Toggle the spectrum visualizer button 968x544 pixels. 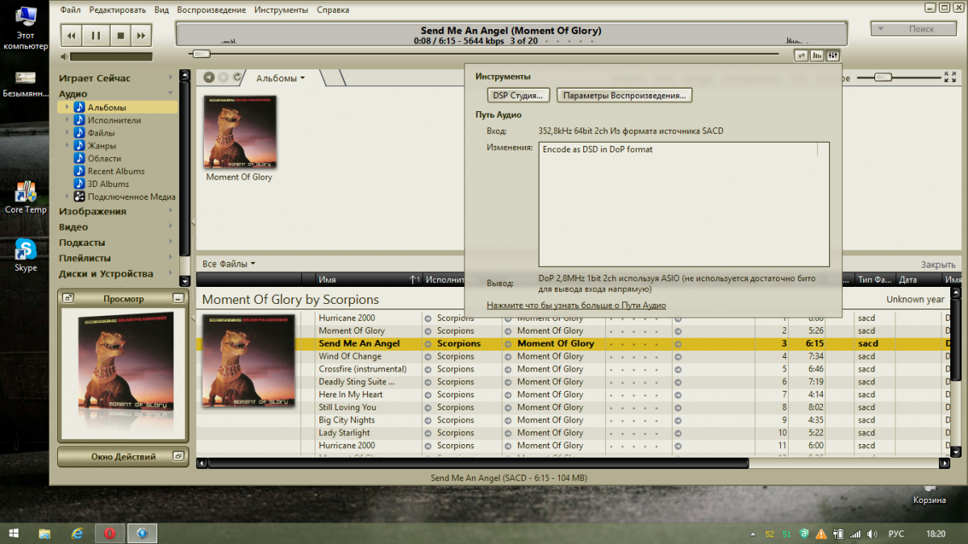coord(817,55)
